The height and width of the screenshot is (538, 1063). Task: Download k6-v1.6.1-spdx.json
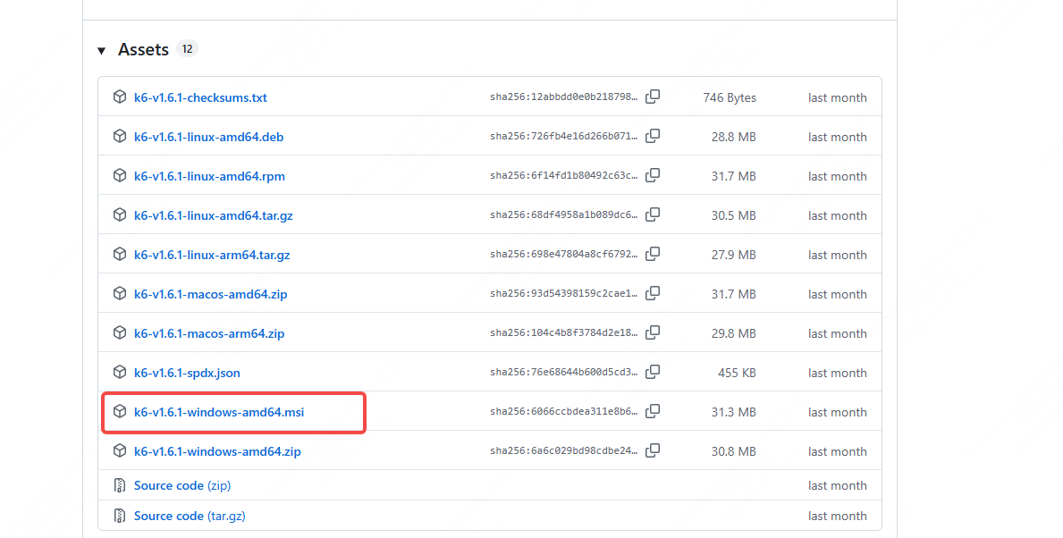(187, 373)
